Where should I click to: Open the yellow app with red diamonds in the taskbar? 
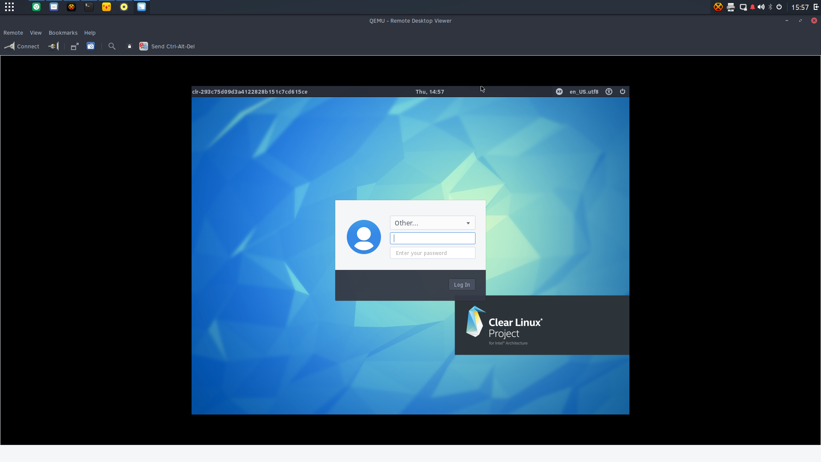click(x=106, y=7)
